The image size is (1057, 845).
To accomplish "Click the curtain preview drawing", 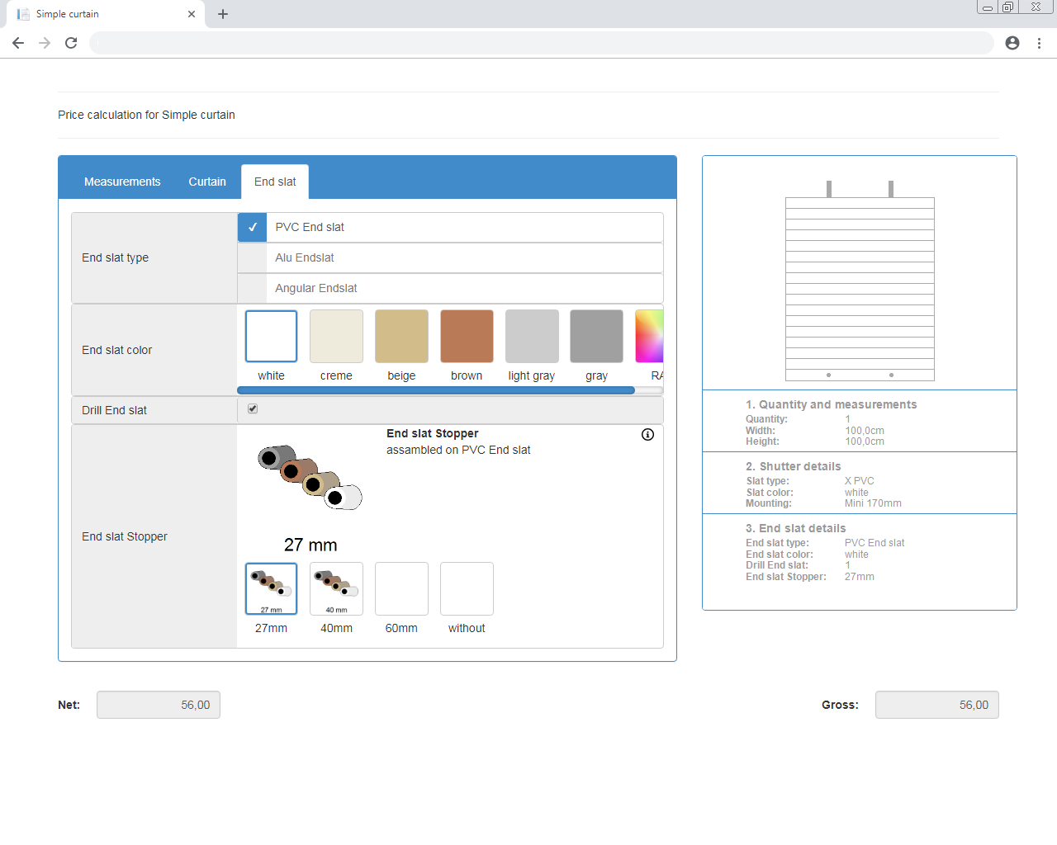I will [x=860, y=281].
